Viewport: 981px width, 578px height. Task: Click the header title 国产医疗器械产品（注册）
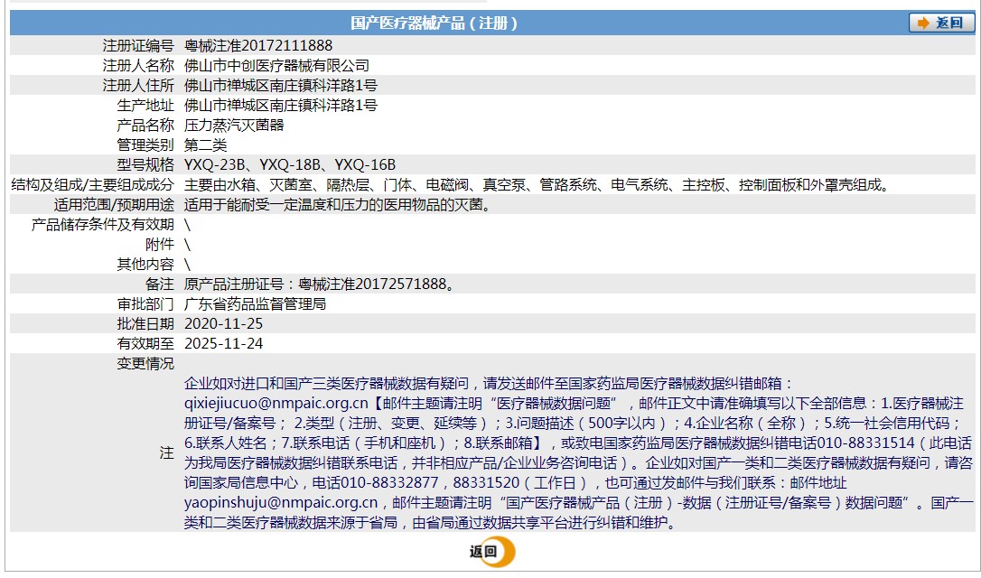click(x=434, y=23)
